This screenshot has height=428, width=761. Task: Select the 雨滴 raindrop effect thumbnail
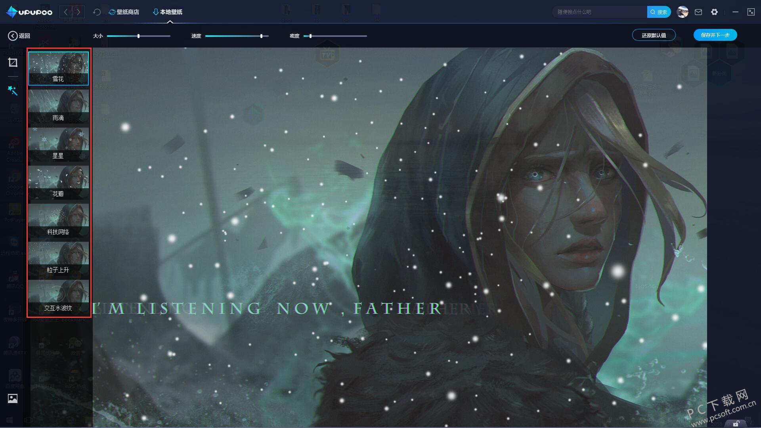[58, 107]
